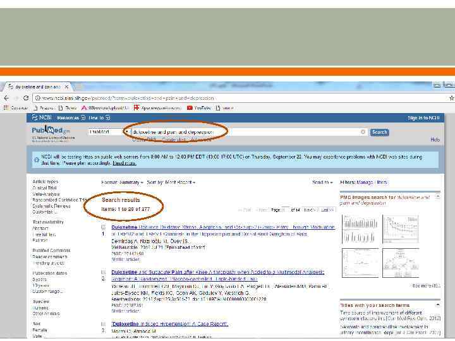The height and width of the screenshot is (341, 455).
Task: Collapse Titles with your search terms panel
Action: coord(437,305)
